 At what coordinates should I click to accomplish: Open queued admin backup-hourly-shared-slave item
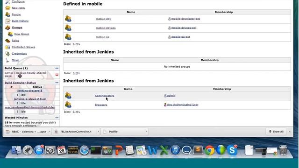(26, 75)
